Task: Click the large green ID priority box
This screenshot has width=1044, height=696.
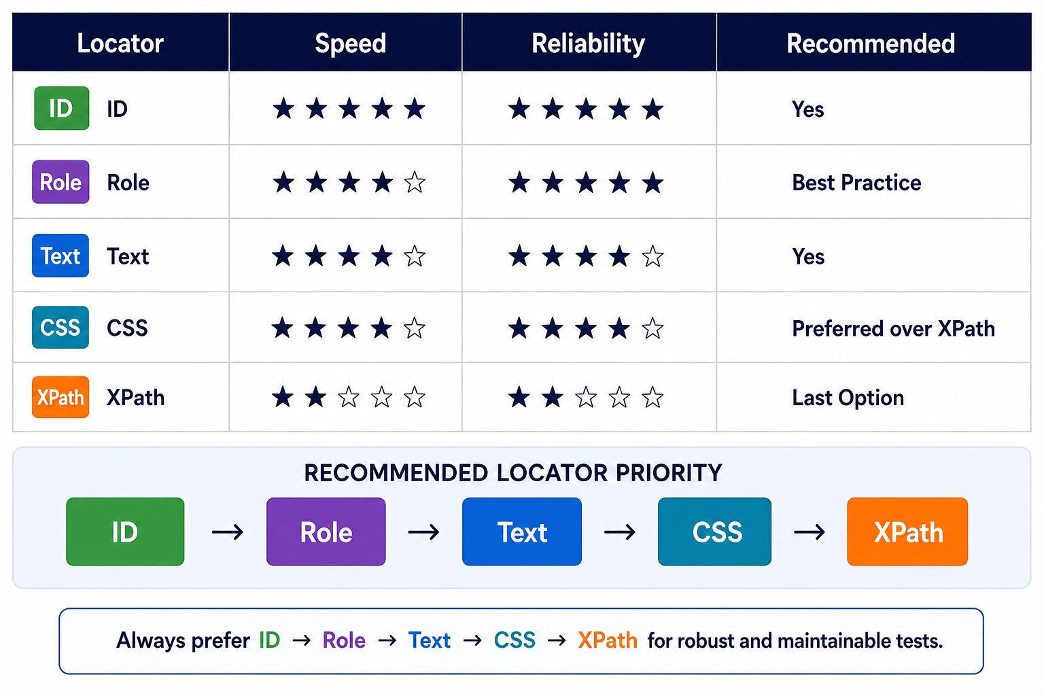Action: [125, 532]
